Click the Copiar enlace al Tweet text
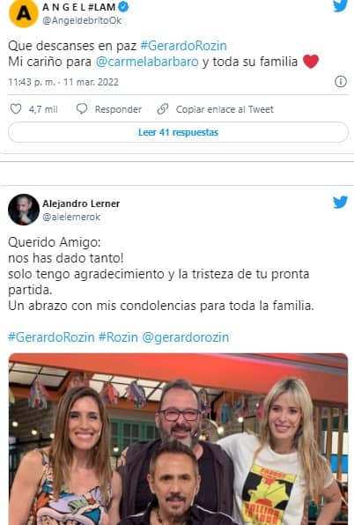The width and height of the screenshot is (354, 525). tap(225, 109)
